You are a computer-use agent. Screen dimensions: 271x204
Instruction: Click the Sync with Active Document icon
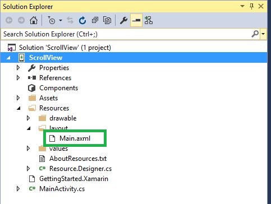70,20
